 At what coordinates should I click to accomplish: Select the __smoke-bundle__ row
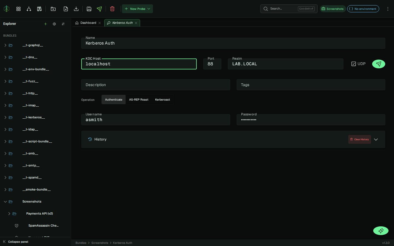click(x=36, y=189)
